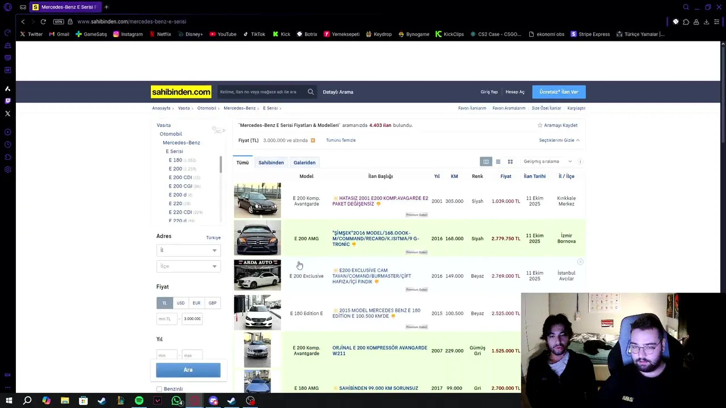Go to Otomobil in breadcrumb
Image resolution: width=726 pixels, height=408 pixels.
pos(206,108)
